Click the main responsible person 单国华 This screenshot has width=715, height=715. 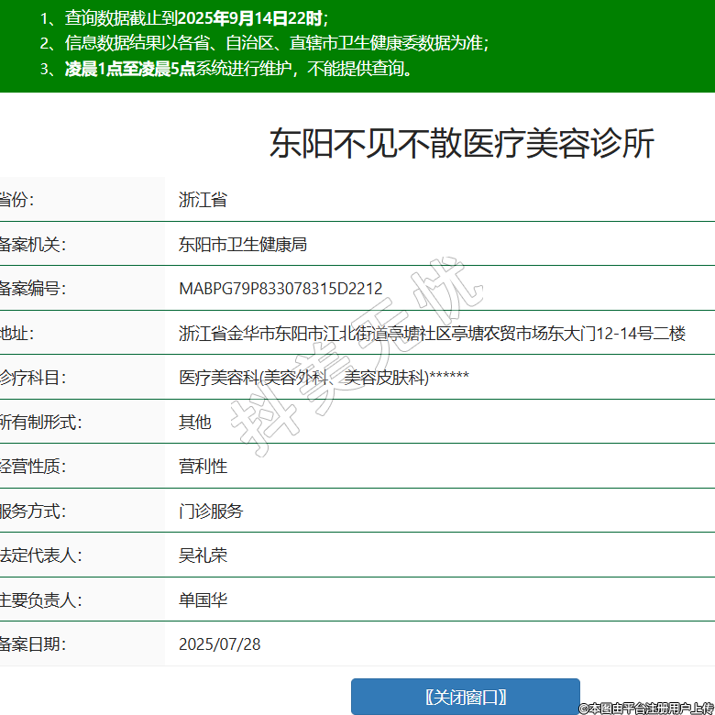pos(203,600)
